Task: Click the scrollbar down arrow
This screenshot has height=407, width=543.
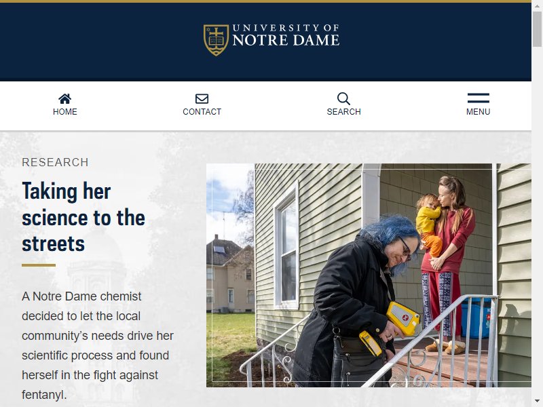Action: click(537, 402)
